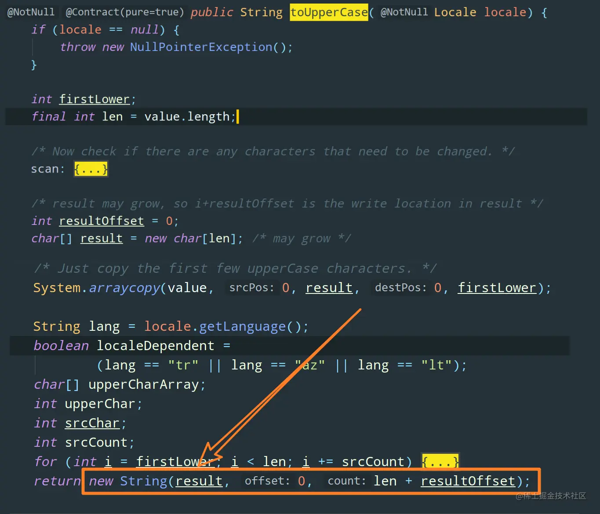
Task: Click firstLower argument in arraycopy call
Action: coord(497,288)
